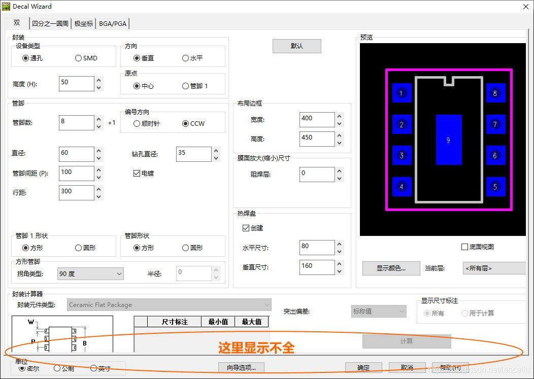Toggle the 电镀 checkbox
Image resolution: width=534 pixels, height=379 pixels.
(x=137, y=174)
